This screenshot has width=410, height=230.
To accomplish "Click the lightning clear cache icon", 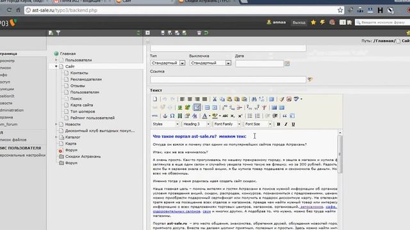I will coord(322,22).
